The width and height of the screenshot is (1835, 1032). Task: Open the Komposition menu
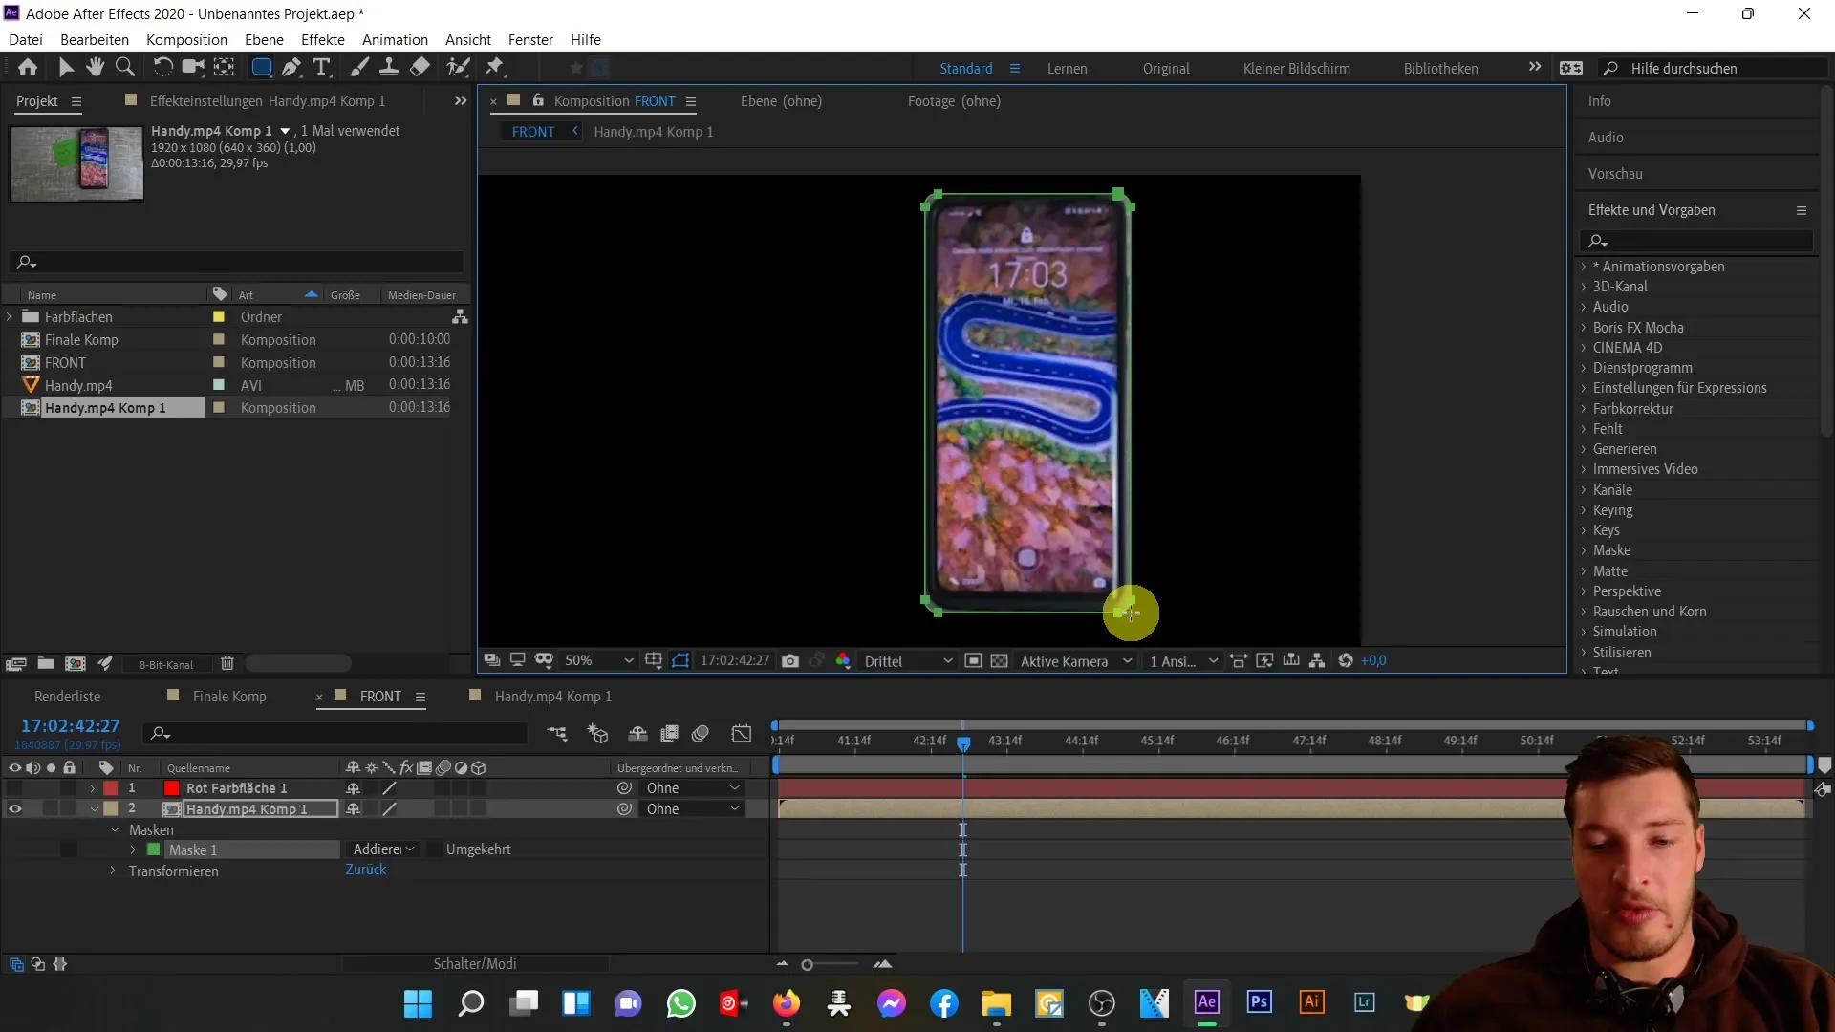click(x=186, y=39)
